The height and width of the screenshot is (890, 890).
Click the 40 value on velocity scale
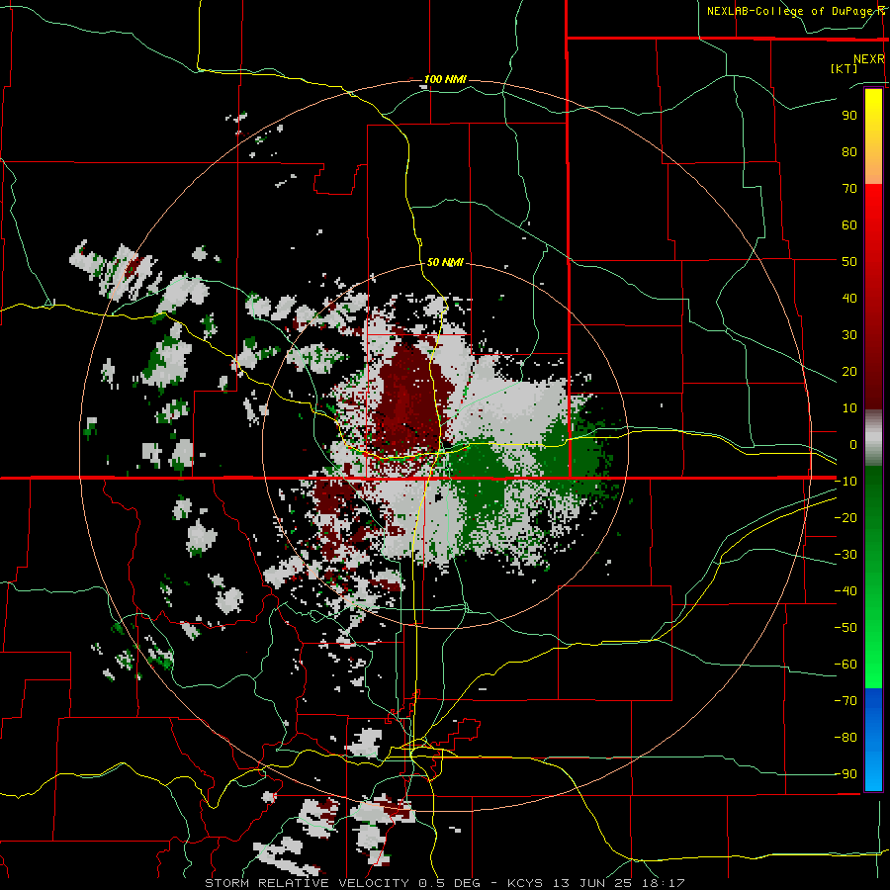click(849, 299)
